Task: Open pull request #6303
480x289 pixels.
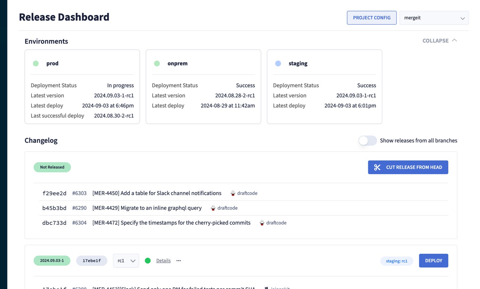Action: point(80,193)
